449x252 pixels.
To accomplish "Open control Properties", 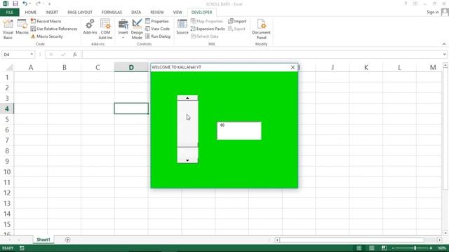I will click(157, 21).
